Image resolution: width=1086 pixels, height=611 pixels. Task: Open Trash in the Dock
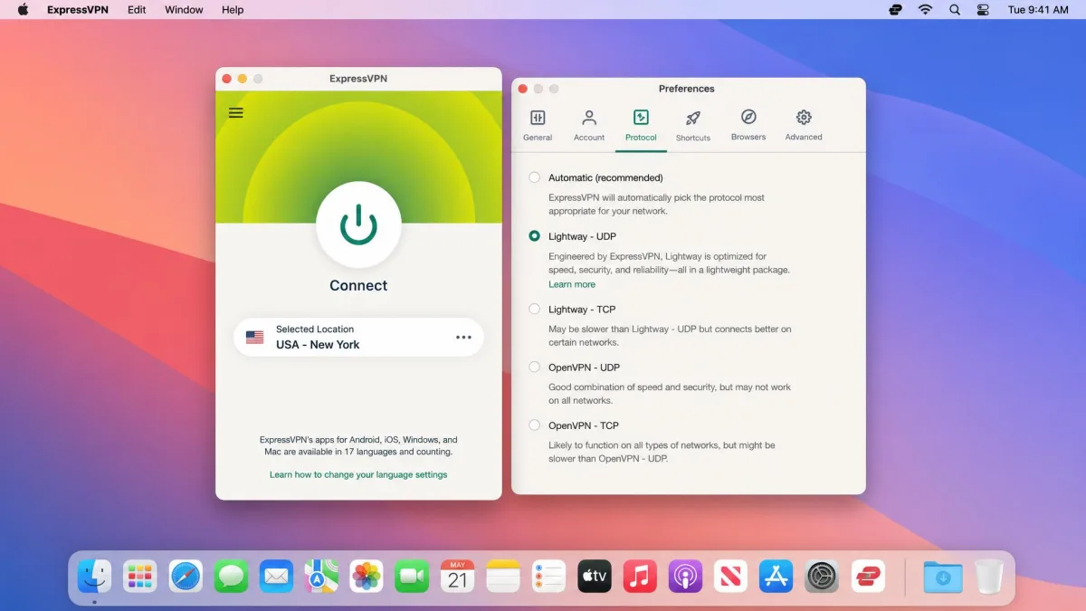pos(988,577)
